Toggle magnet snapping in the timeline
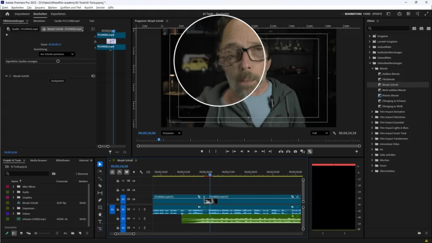Viewport: 432px width, 243px height. pos(119,172)
